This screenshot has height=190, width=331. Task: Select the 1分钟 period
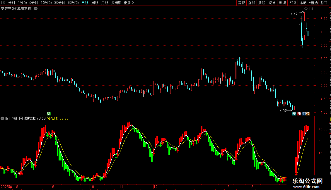[22, 3]
